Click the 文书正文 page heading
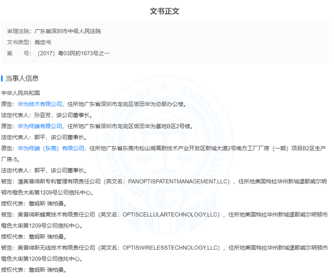 coord(165,11)
